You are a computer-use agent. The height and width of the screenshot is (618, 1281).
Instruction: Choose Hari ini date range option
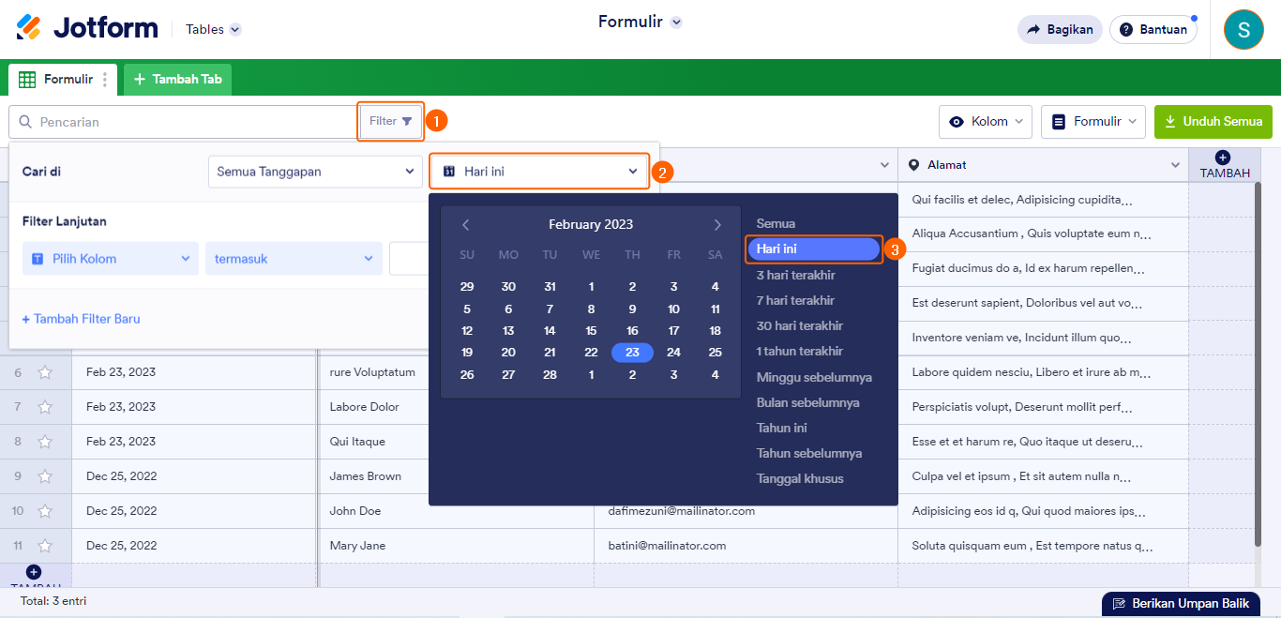[x=814, y=249]
